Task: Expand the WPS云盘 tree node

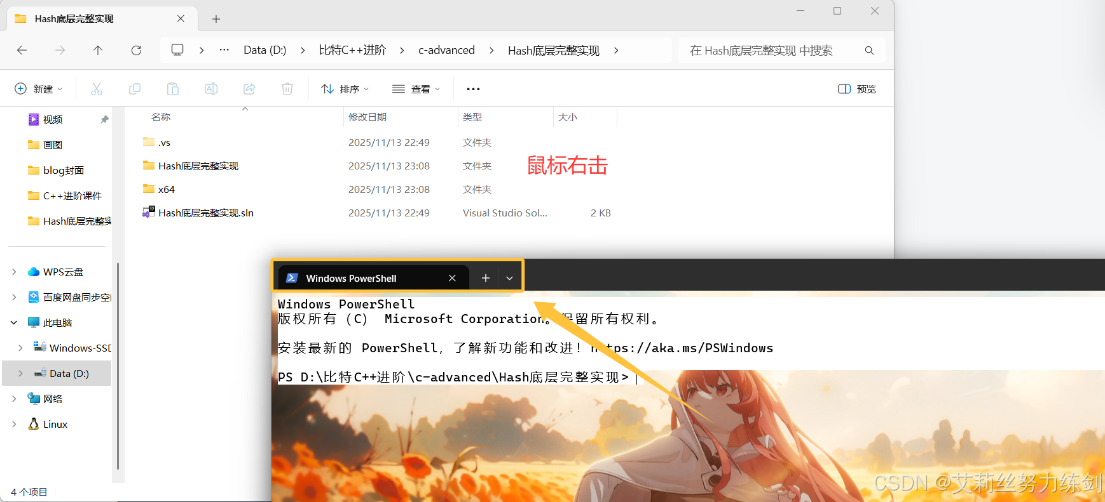Action: click(14, 272)
